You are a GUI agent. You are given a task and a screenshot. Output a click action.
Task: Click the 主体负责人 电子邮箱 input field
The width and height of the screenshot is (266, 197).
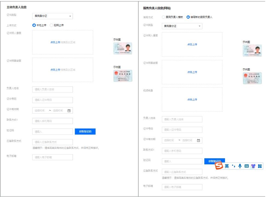[x=53, y=157]
